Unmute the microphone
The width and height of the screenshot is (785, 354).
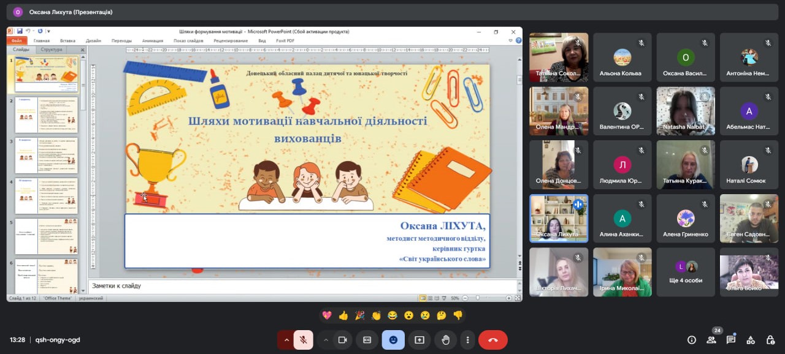[303, 340]
